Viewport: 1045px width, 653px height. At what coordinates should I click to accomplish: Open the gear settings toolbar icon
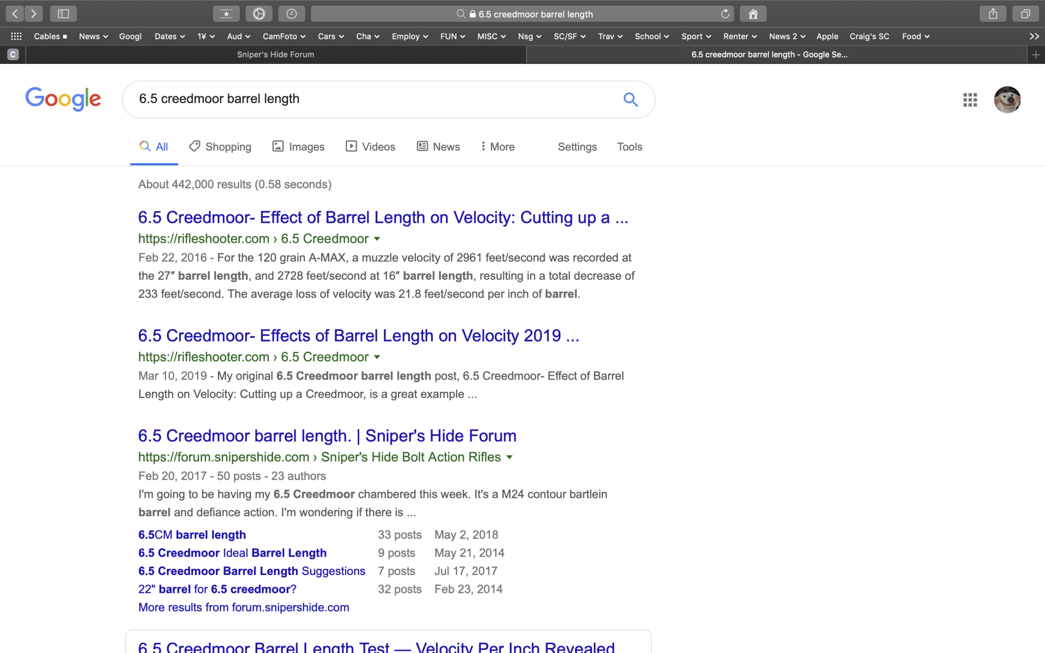pos(259,14)
